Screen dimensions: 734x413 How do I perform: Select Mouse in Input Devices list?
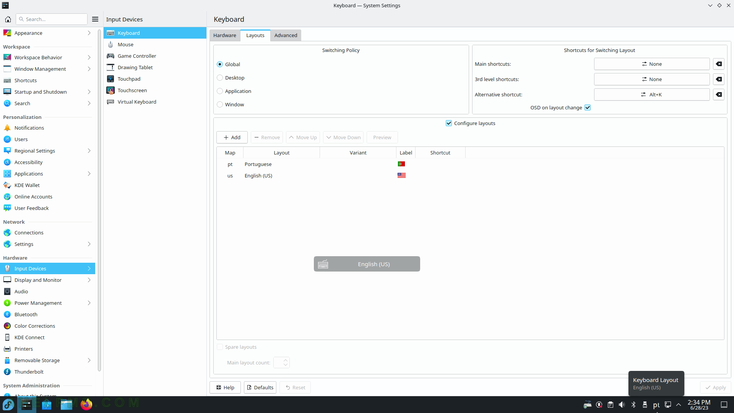pos(155,44)
